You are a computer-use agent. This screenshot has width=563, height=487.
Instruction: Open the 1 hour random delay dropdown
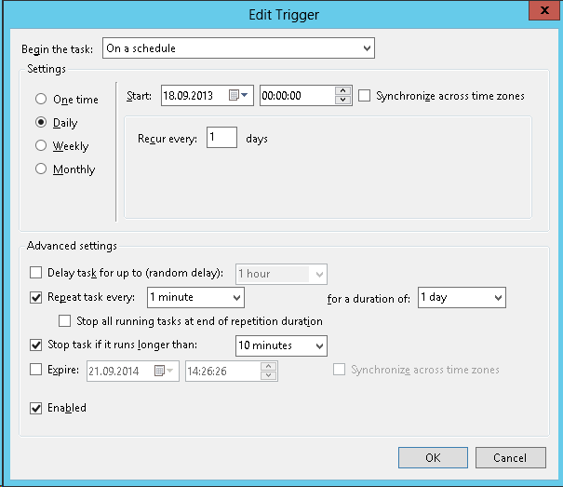pyautogui.click(x=281, y=274)
